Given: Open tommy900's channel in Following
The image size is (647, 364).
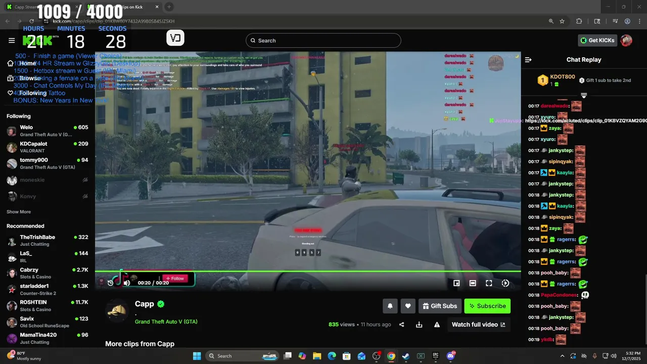Looking at the screenshot, I should 48,163.
